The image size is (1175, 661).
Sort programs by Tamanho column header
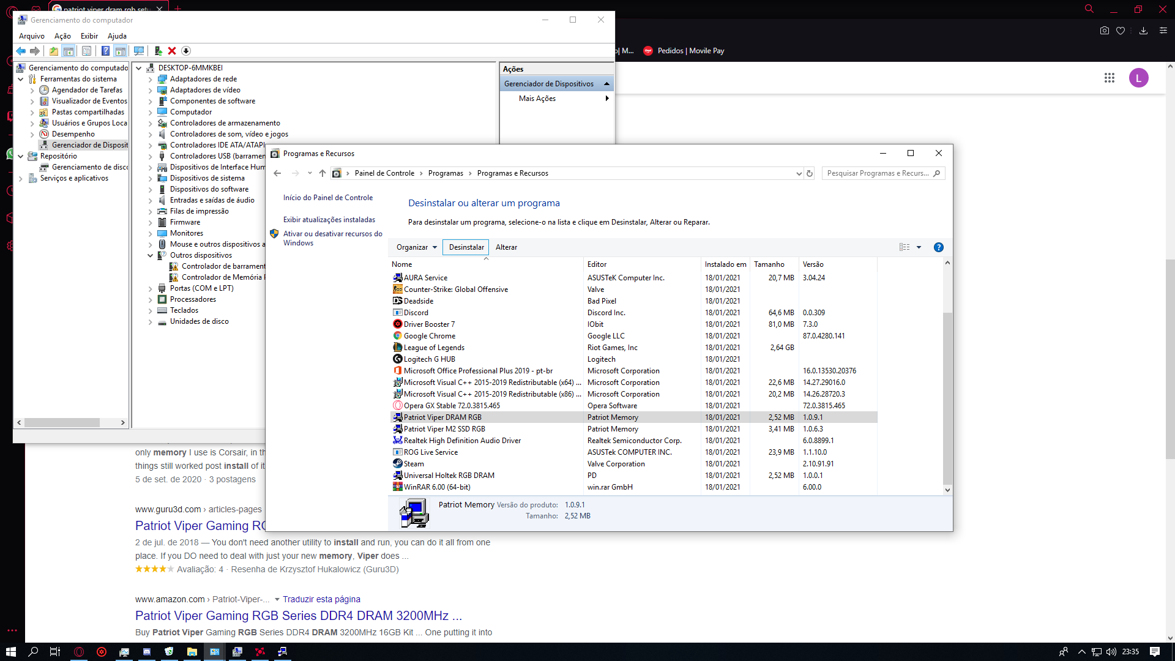pyautogui.click(x=774, y=264)
